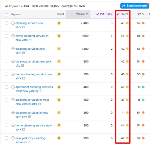Click the yellow PKD dot beside 43
The image size is (150, 145).
pos(127,23)
